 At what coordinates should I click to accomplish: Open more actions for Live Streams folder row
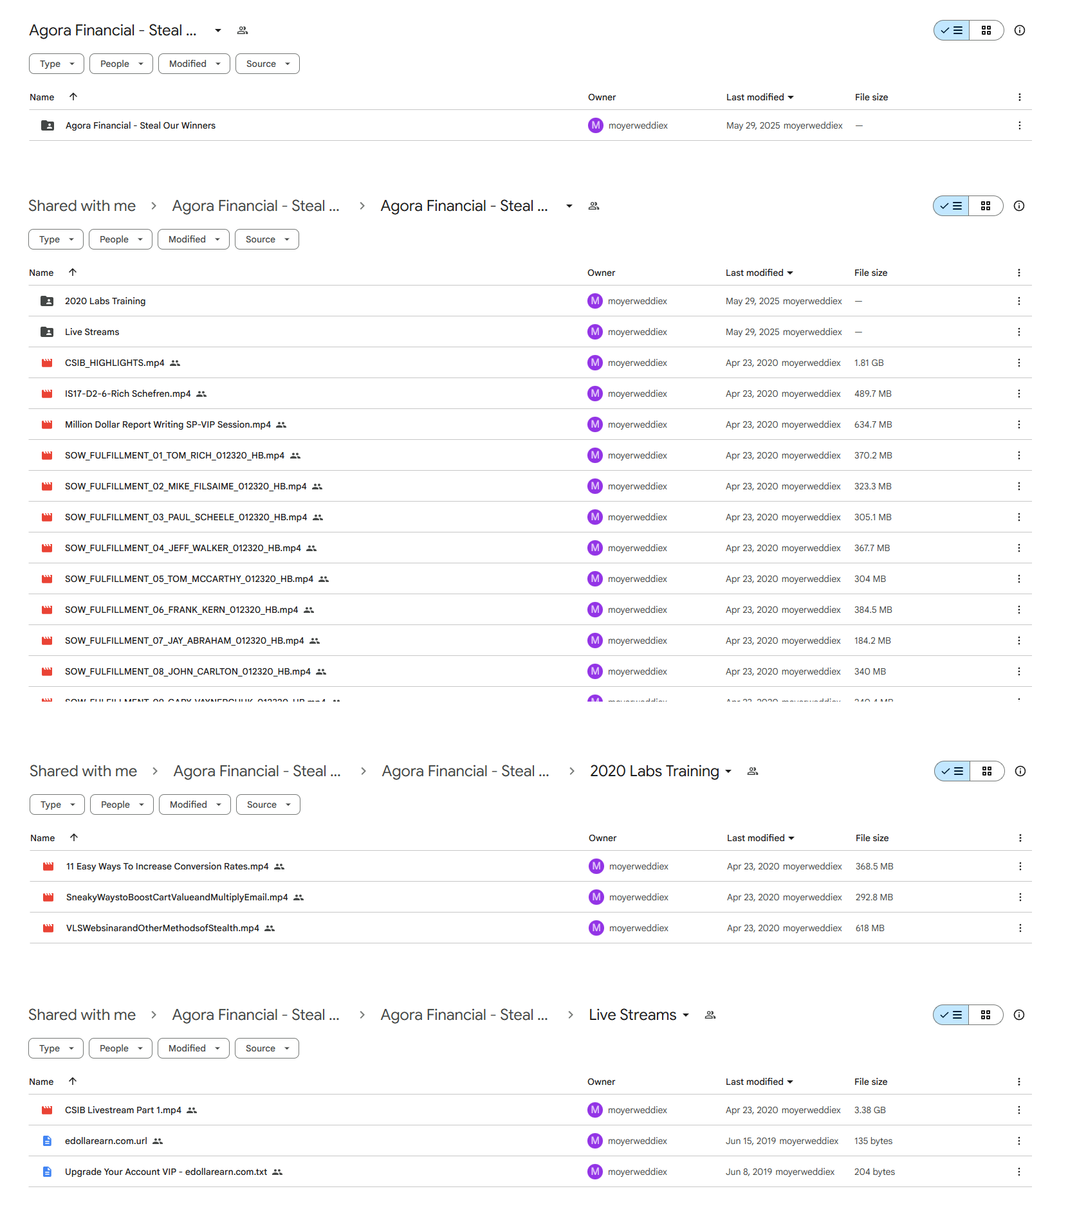[x=1018, y=332]
